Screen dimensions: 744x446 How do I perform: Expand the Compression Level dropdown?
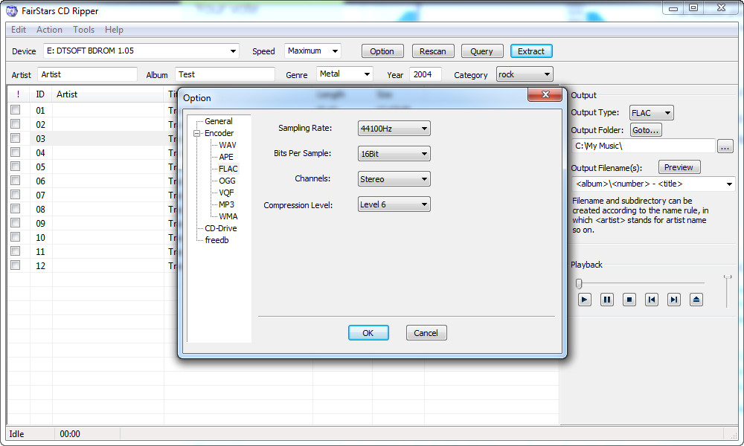(x=394, y=204)
